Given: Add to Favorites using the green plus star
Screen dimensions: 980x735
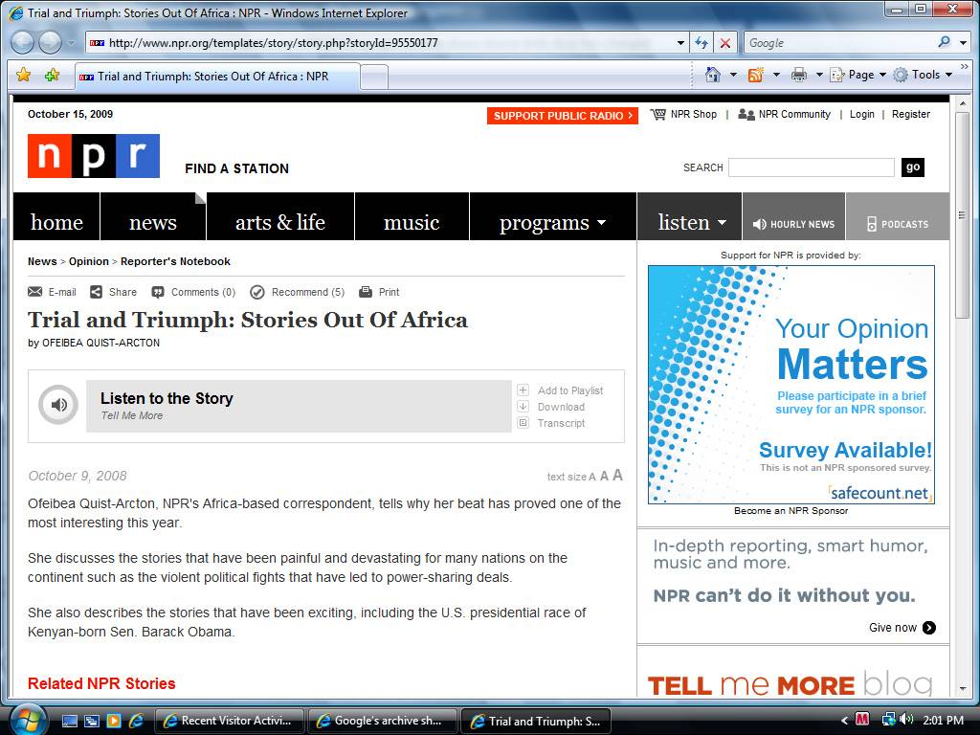Looking at the screenshot, I should click(x=52, y=75).
